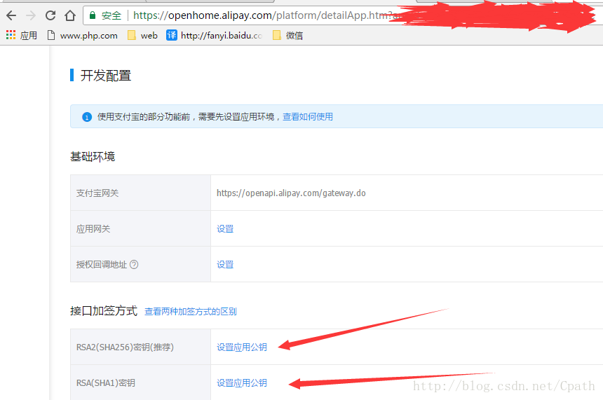Viewport: 603px width, 400px height.
Task: Click the RSA2(SHA256)密钥(推荐) label
Action: point(125,347)
